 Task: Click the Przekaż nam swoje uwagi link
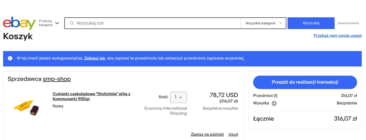[x=338, y=36]
